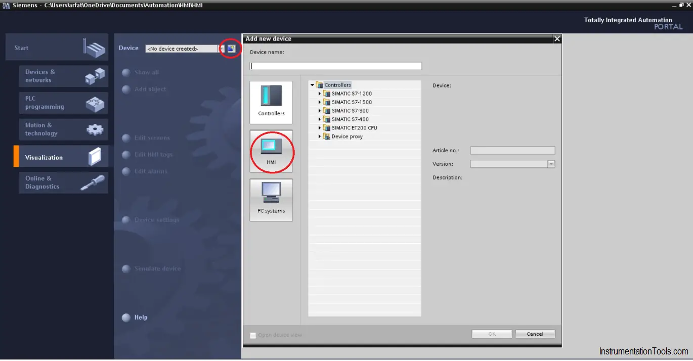The image size is (693, 361).
Task: Expand the SIMATIC ET200 CPU node
Action: [320, 128]
